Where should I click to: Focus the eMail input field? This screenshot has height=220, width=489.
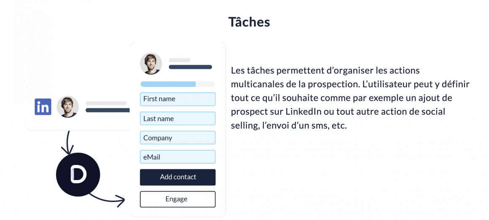(177, 157)
